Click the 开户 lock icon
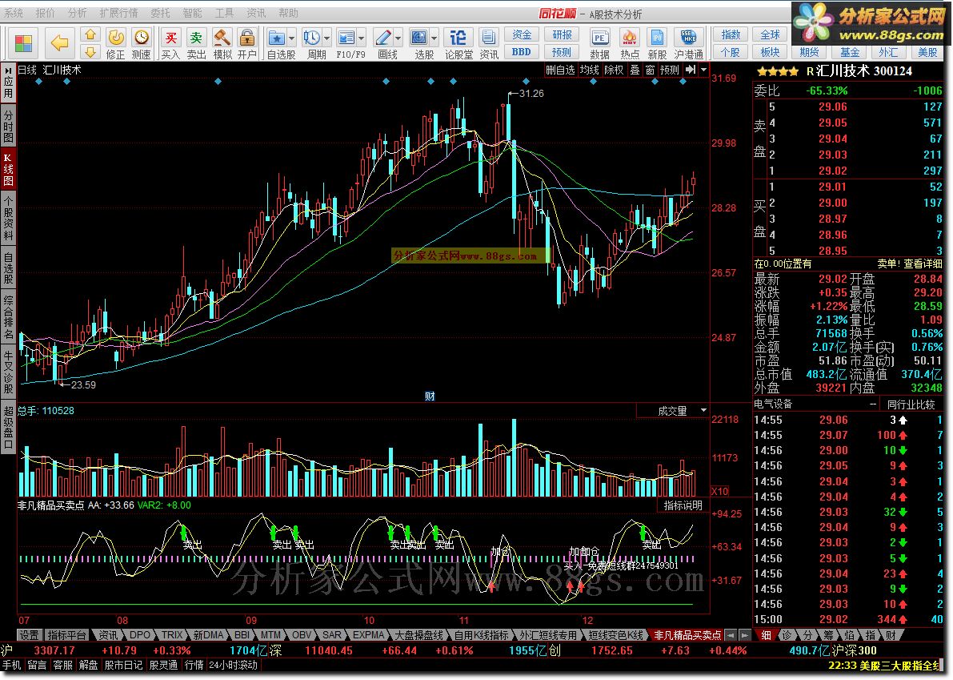Image resolution: width=953 pixels, height=680 pixels. 246,44
